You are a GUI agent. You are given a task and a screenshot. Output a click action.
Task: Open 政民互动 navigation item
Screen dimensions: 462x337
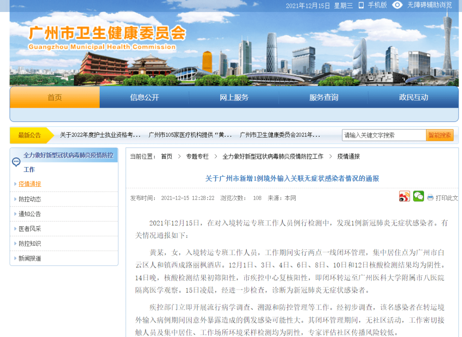(413, 98)
